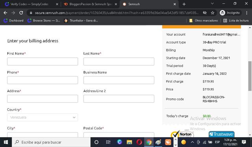
Task: Reload the Semrush payment page
Action: pyautogui.click(x=21, y=13)
